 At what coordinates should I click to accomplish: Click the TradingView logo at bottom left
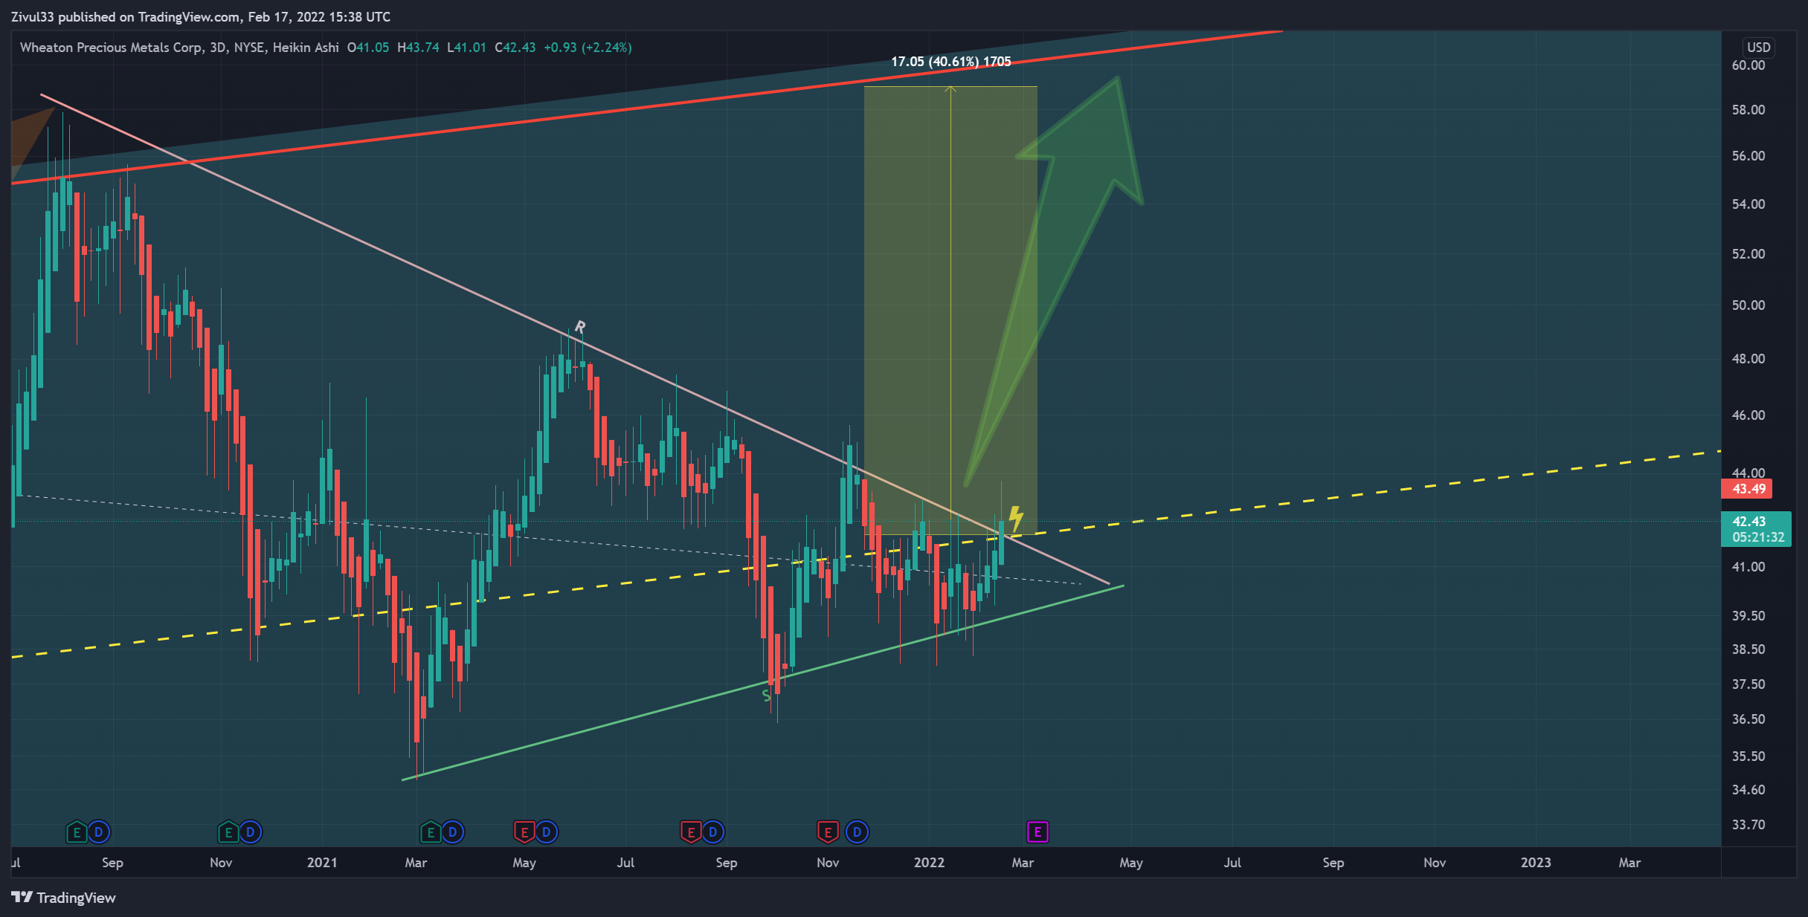64,898
